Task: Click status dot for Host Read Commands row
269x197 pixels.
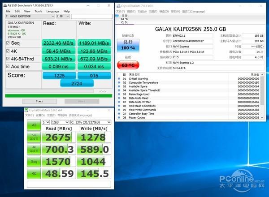Action: (119, 106)
